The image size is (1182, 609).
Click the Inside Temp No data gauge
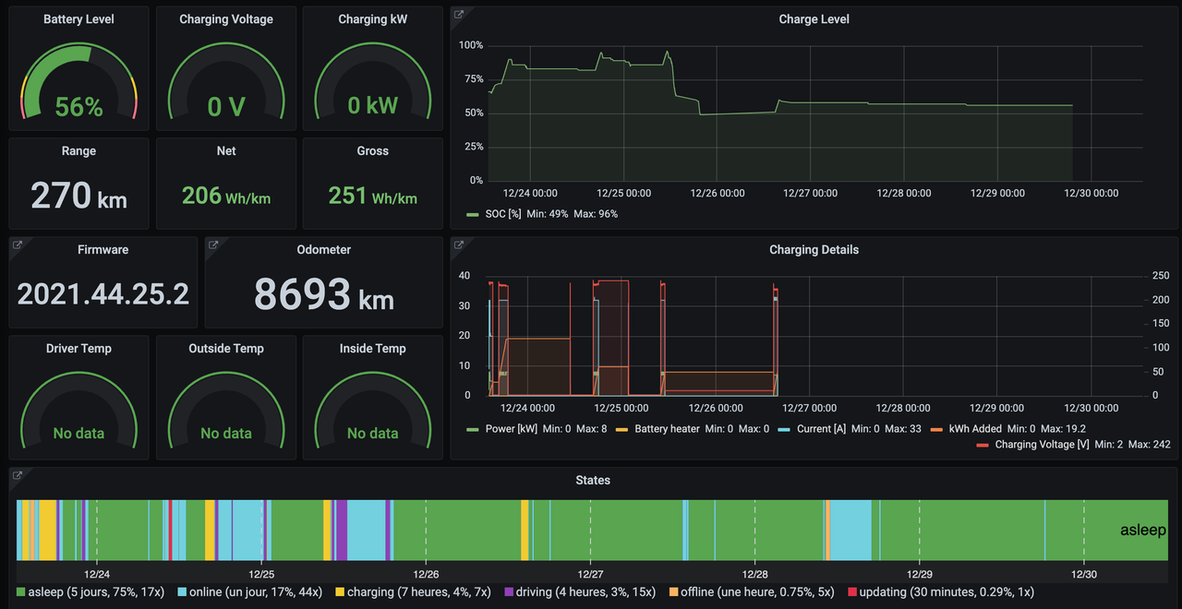[373, 434]
